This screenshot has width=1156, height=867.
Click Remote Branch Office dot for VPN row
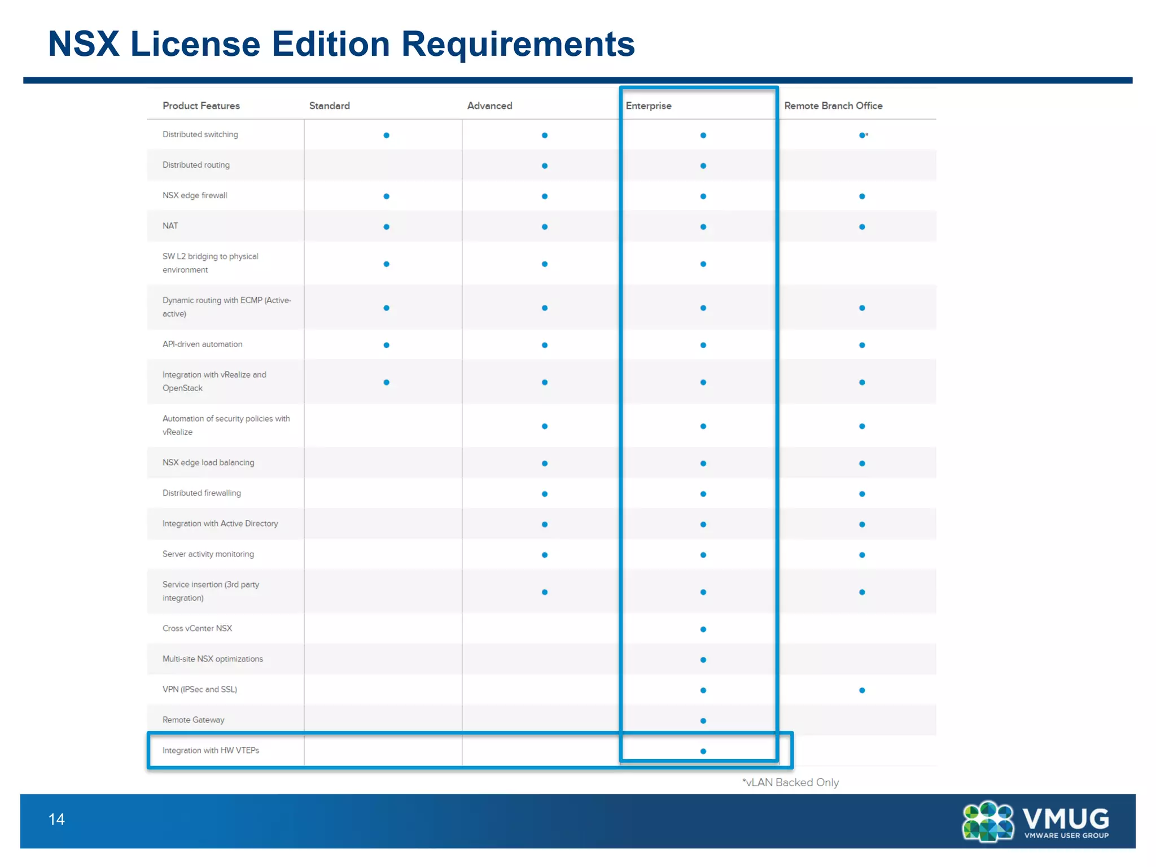tap(862, 691)
